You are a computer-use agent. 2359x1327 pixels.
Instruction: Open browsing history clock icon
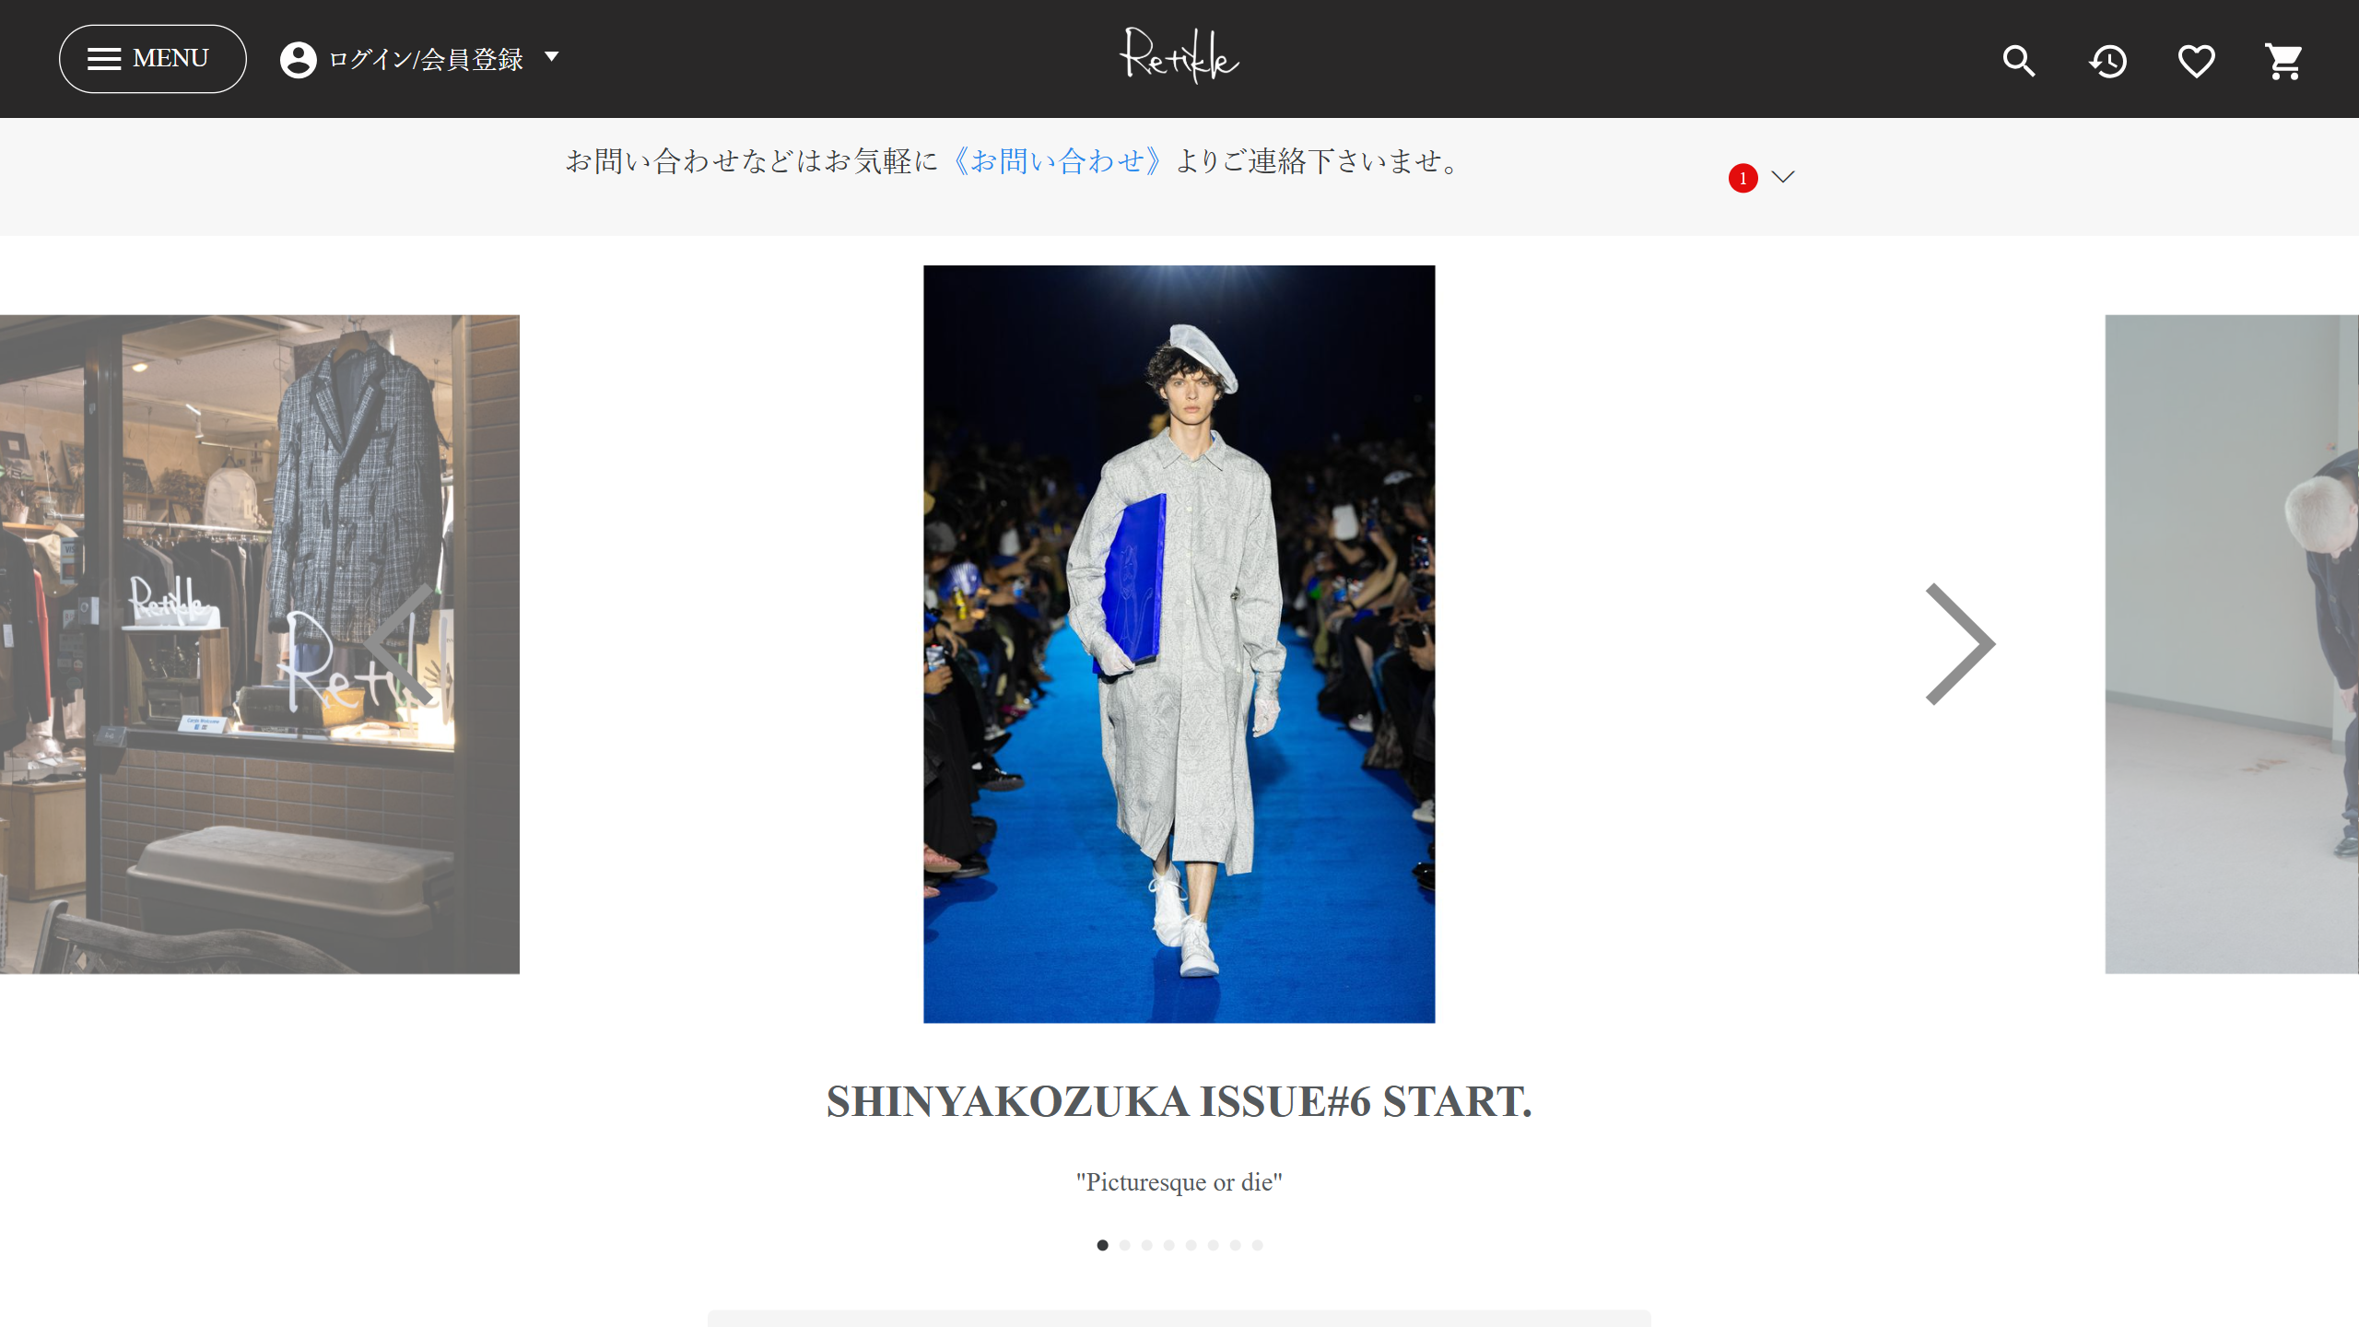2107,61
